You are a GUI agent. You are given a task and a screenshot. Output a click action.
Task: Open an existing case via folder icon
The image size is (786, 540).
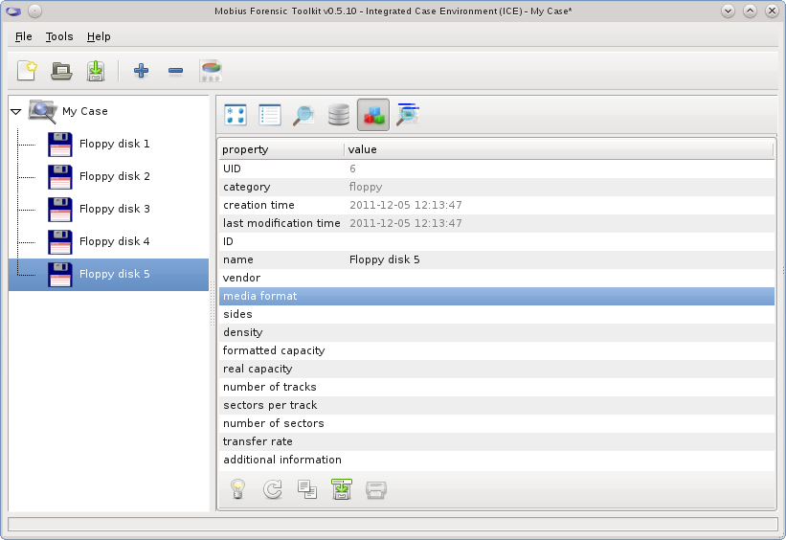coord(61,71)
